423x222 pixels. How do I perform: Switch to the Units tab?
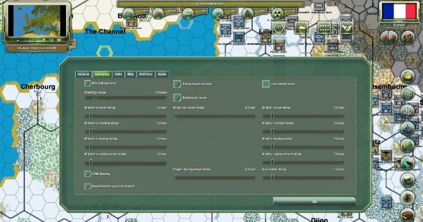coord(118,74)
